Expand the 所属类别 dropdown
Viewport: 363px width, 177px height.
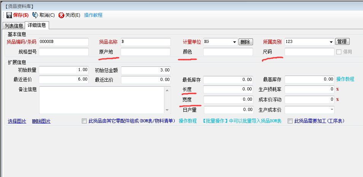(331, 42)
